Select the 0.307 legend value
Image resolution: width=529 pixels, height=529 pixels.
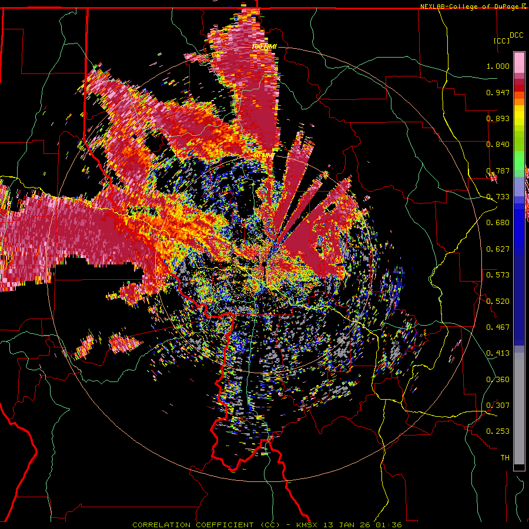[498, 405]
